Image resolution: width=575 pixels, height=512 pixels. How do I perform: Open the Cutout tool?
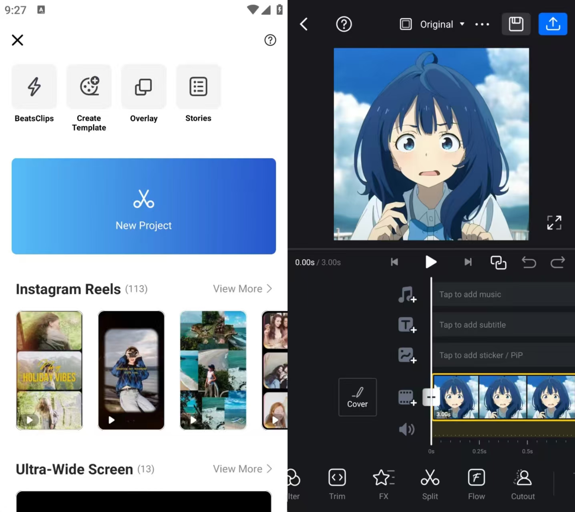click(x=523, y=484)
